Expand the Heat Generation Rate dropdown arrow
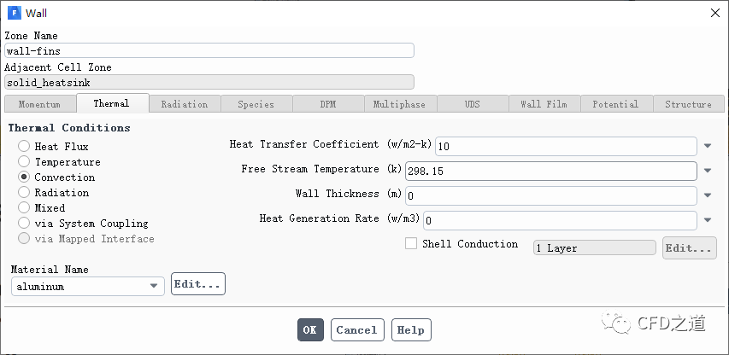729x355 pixels. (708, 220)
